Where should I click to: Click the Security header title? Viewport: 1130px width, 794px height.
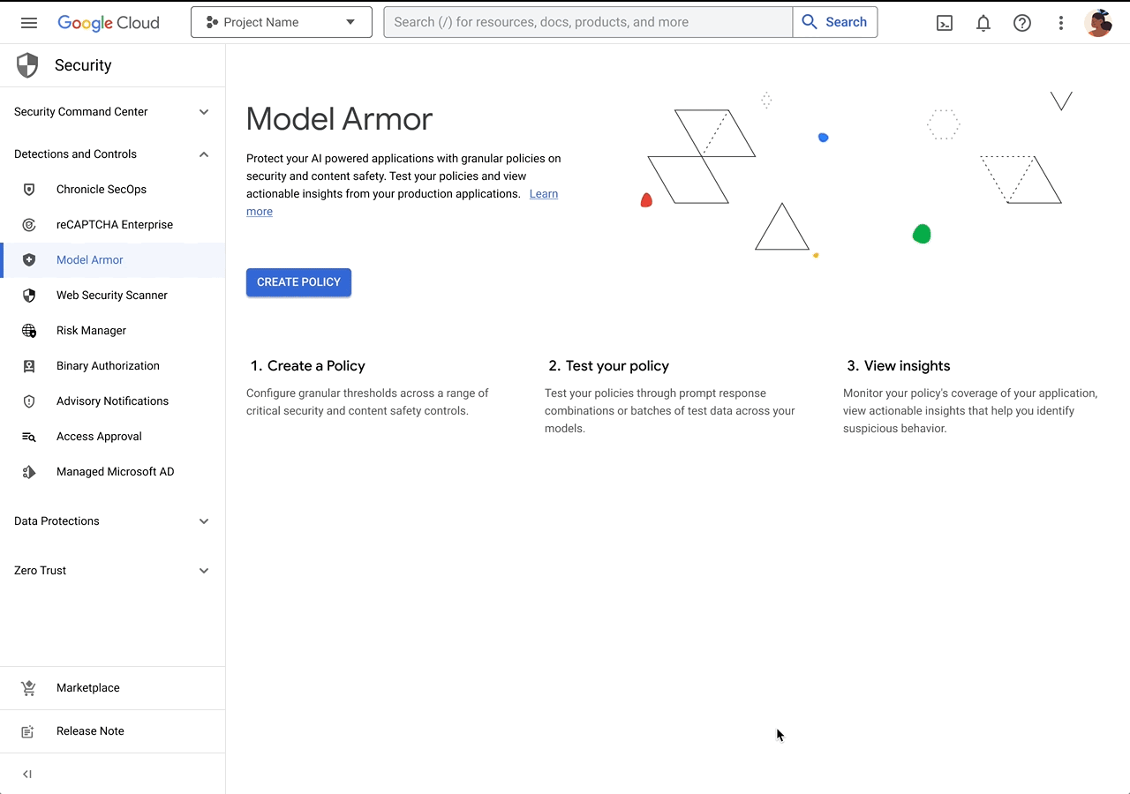tap(83, 65)
